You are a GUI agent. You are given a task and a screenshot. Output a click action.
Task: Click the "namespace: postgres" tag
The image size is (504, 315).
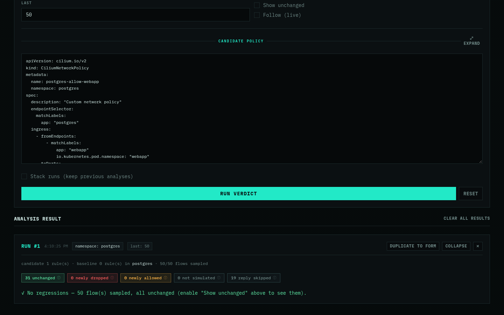tap(98, 246)
